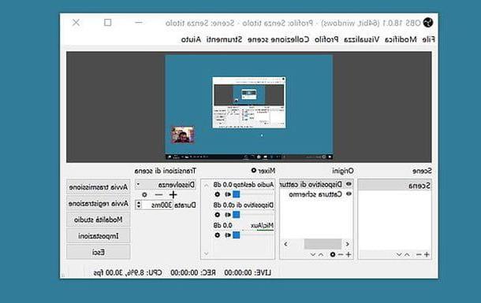Open source properties gear in Origini panel
Viewport: 481px width, 303px height.
click(x=333, y=255)
